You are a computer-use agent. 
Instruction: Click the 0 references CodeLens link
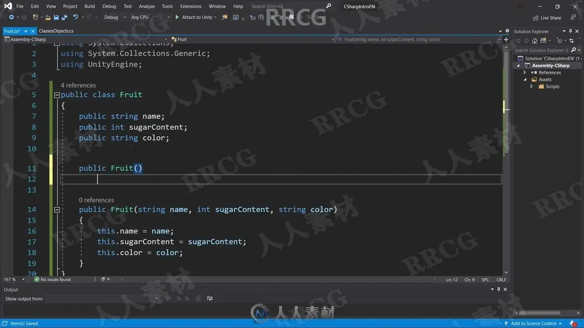(96, 200)
